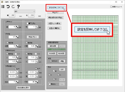The height and width of the screenshot is (92, 125).
Task: Toggle the 右 frame line checkbox
Action: coord(58,75)
